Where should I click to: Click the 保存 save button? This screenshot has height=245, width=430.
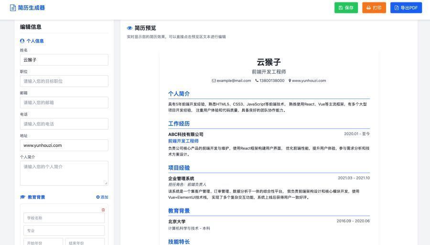(x=346, y=8)
